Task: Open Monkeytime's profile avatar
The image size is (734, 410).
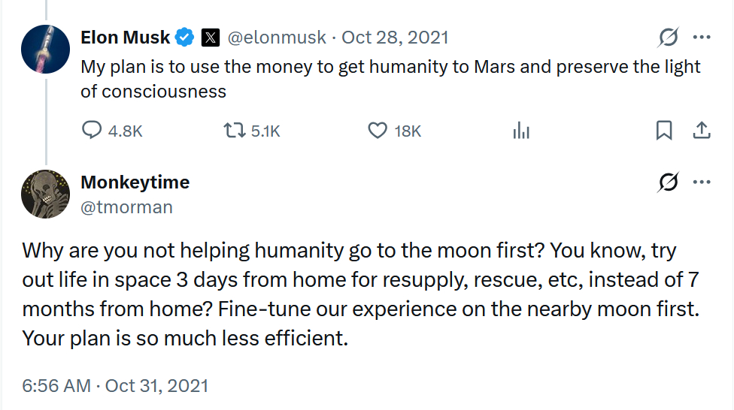Action: click(47, 194)
